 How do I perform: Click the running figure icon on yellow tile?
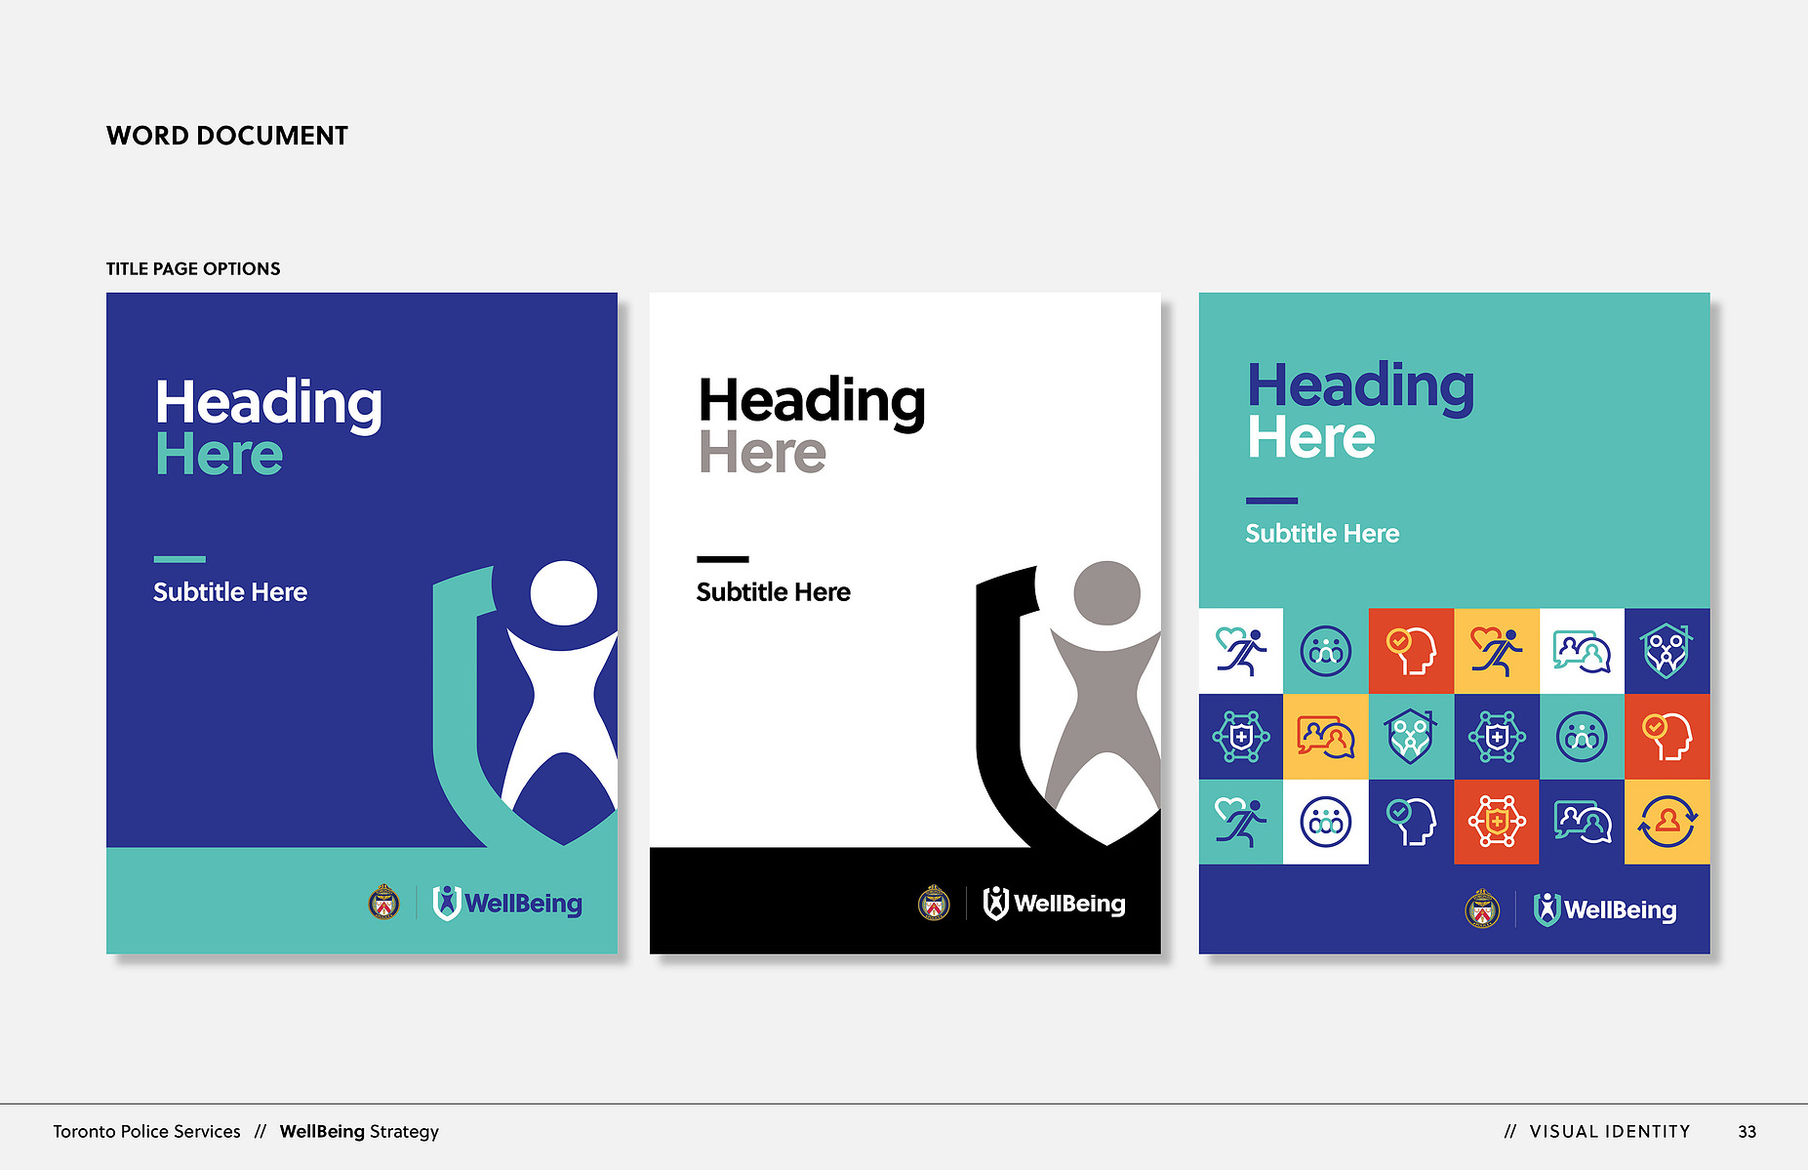pyautogui.click(x=1497, y=651)
